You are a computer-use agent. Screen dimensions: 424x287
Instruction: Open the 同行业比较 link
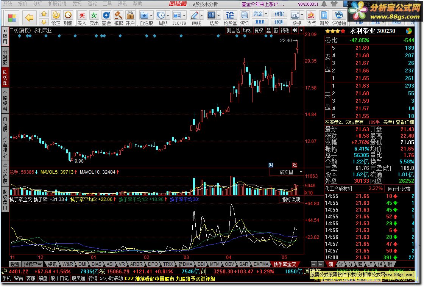(399, 189)
